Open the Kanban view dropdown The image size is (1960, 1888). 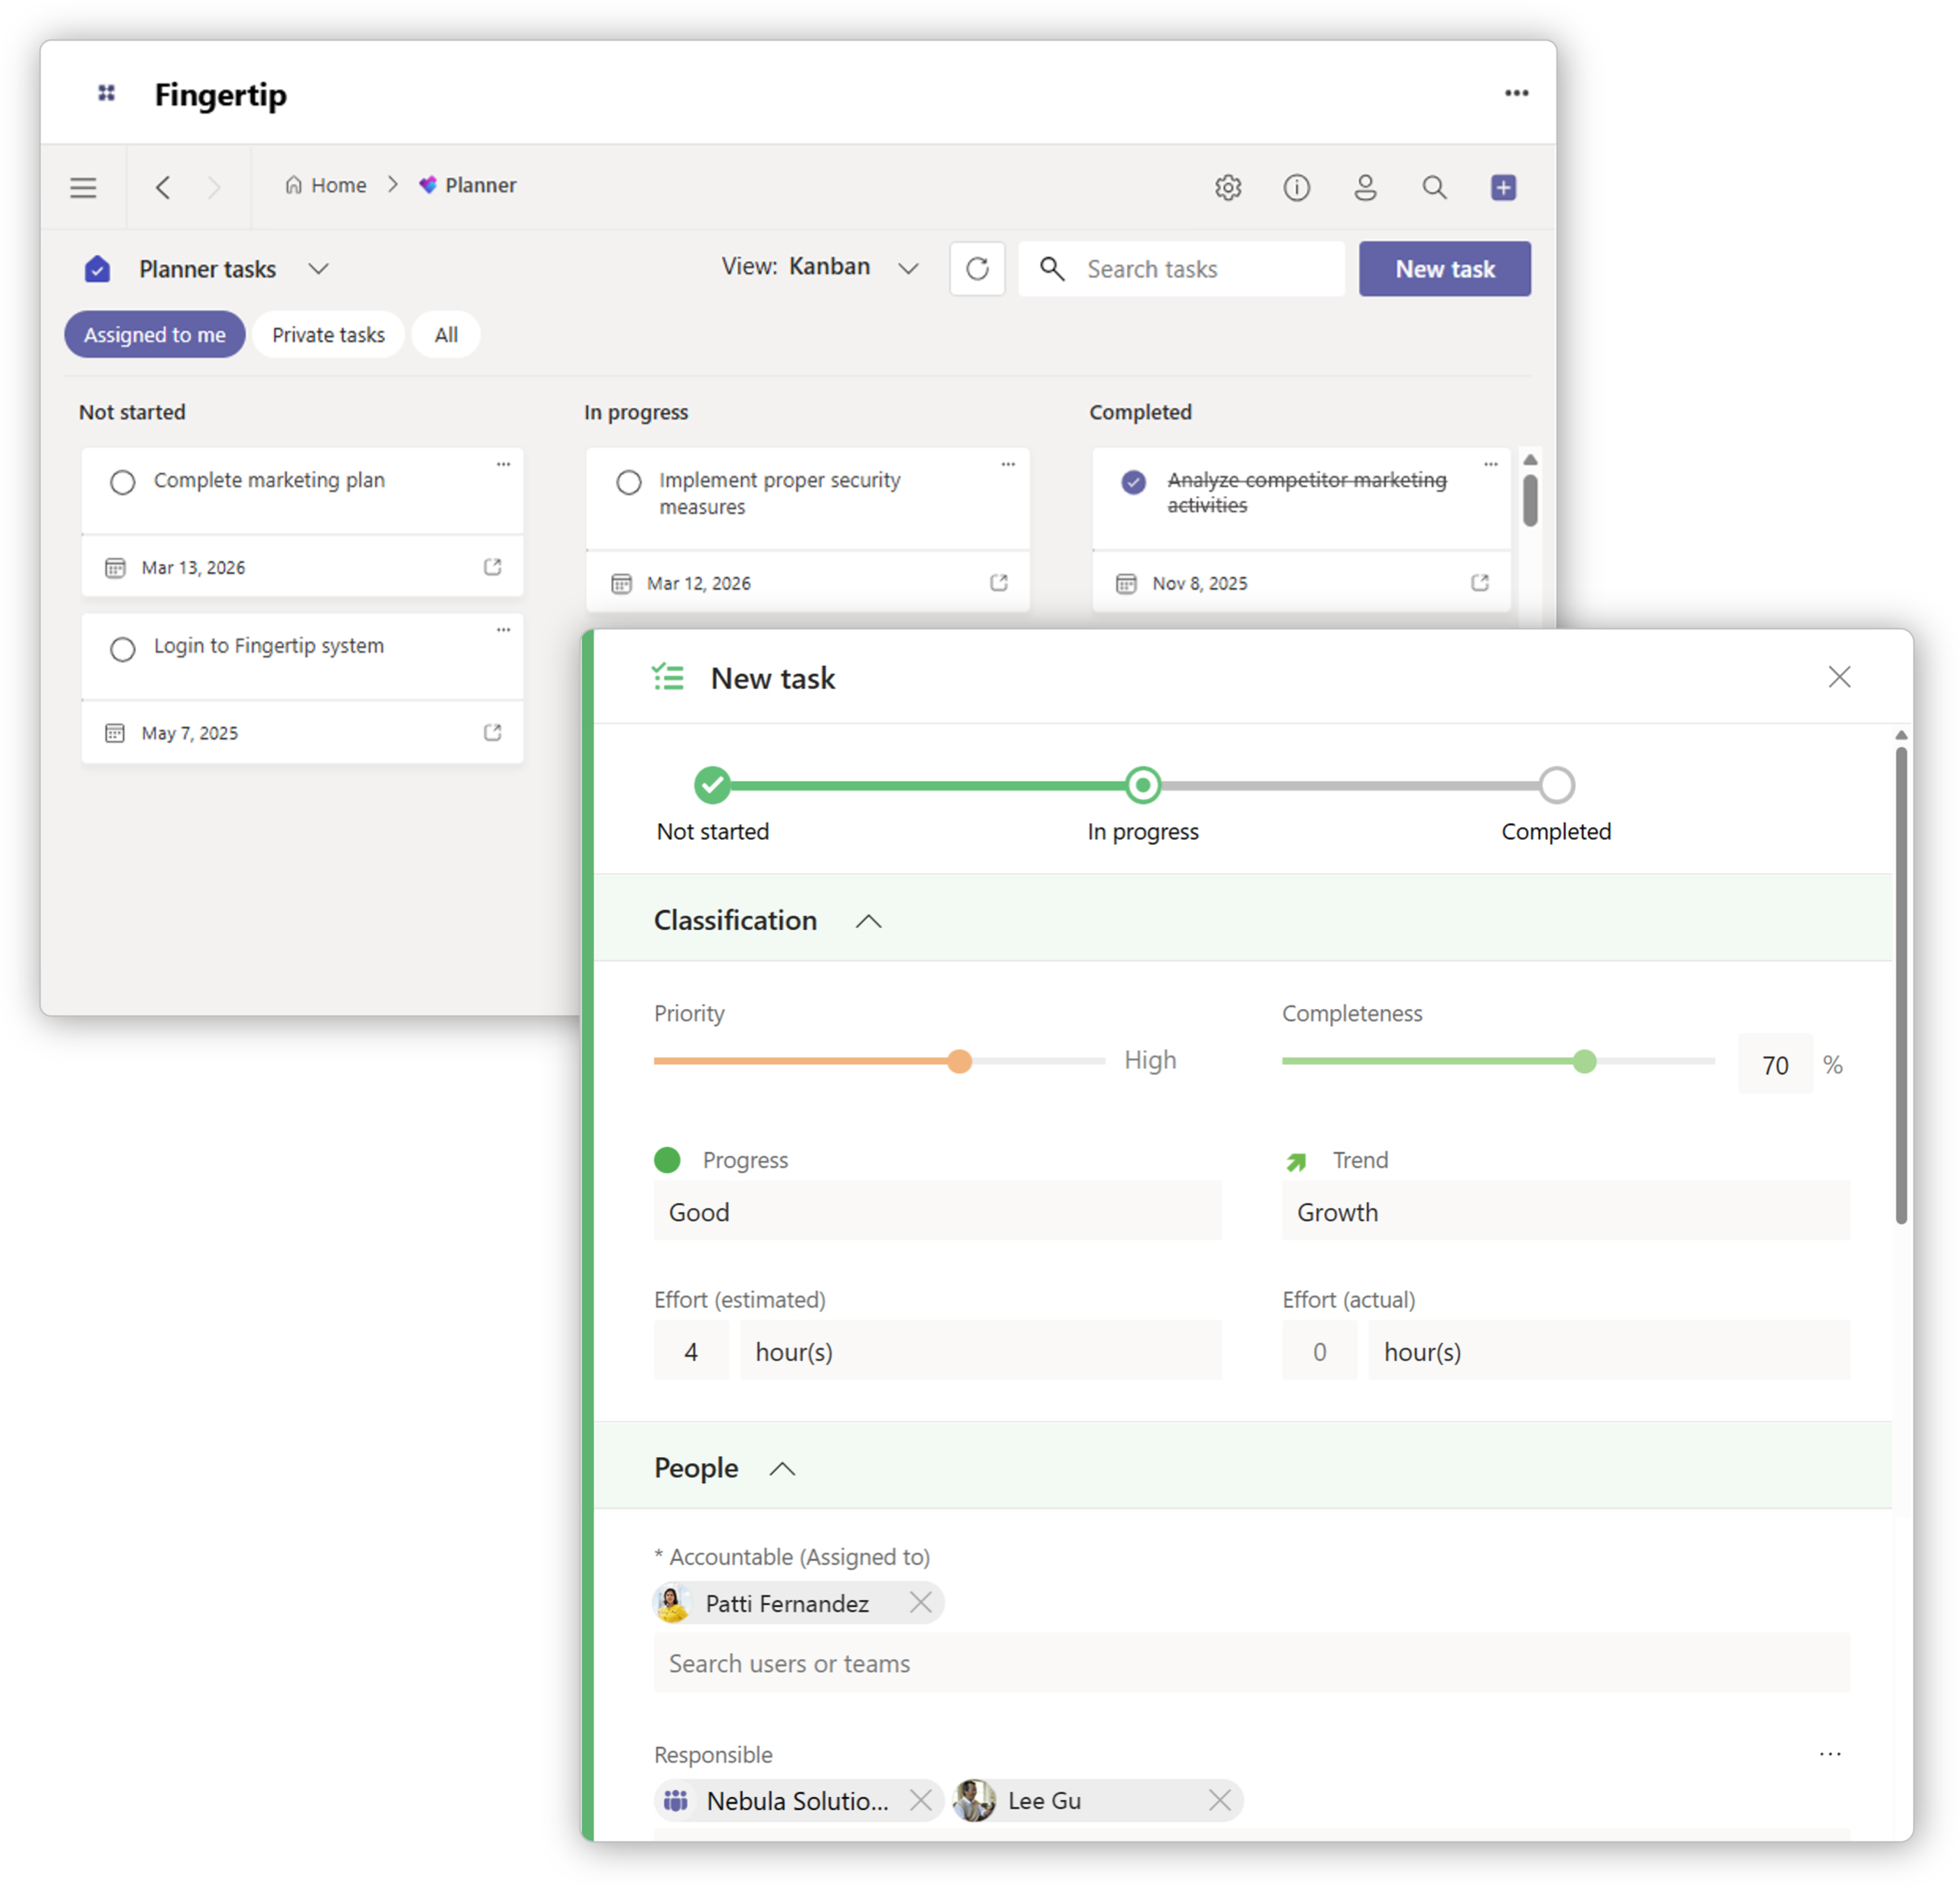pos(907,268)
